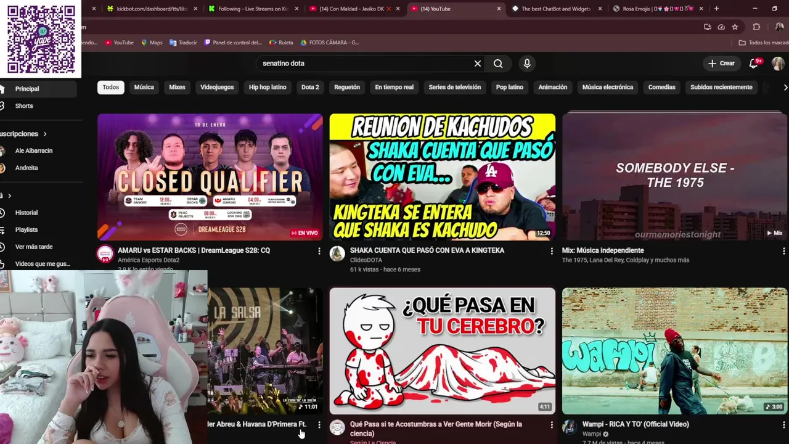Open the browser profile avatar
The height and width of the screenshot is (444, 789).
pyautogui.click(x=779, y=27)
